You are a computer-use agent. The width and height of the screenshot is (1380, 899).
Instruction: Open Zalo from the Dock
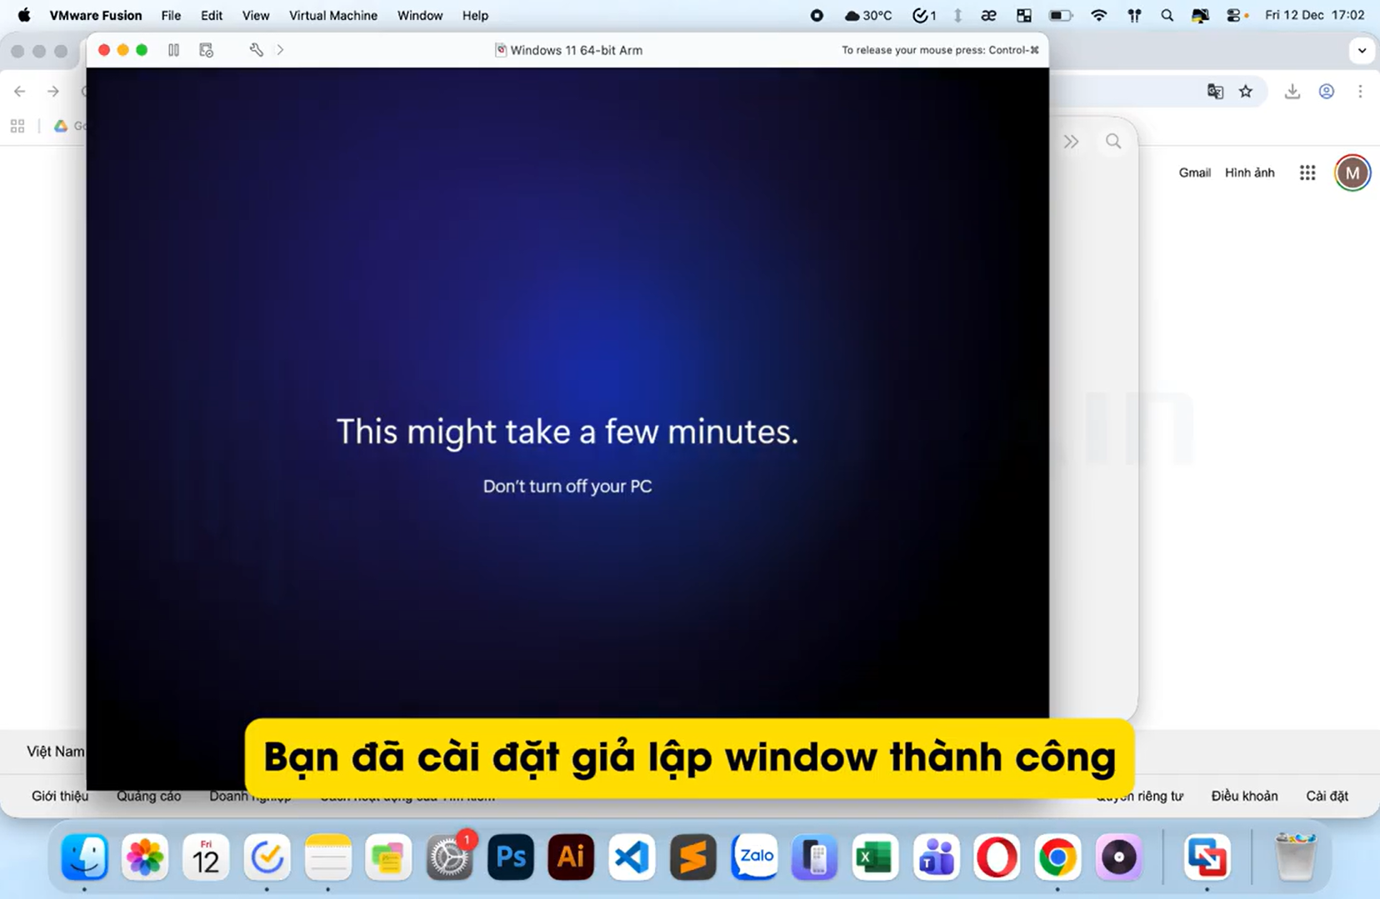754,857
